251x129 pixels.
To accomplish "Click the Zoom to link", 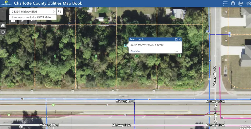I will (x=135, y=51).
